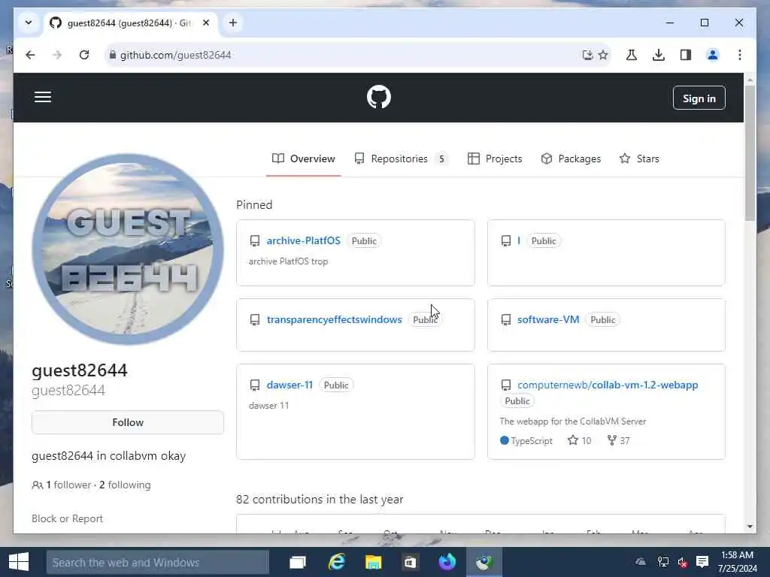Bookmark this page with the star icon

click(603, 55)
